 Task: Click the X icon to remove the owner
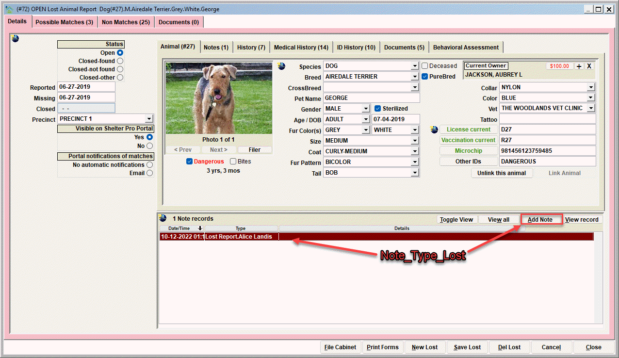589,66
